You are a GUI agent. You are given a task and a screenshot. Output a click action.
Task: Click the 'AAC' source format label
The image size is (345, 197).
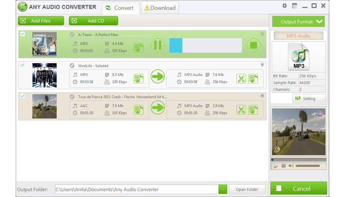click(84, 106)
